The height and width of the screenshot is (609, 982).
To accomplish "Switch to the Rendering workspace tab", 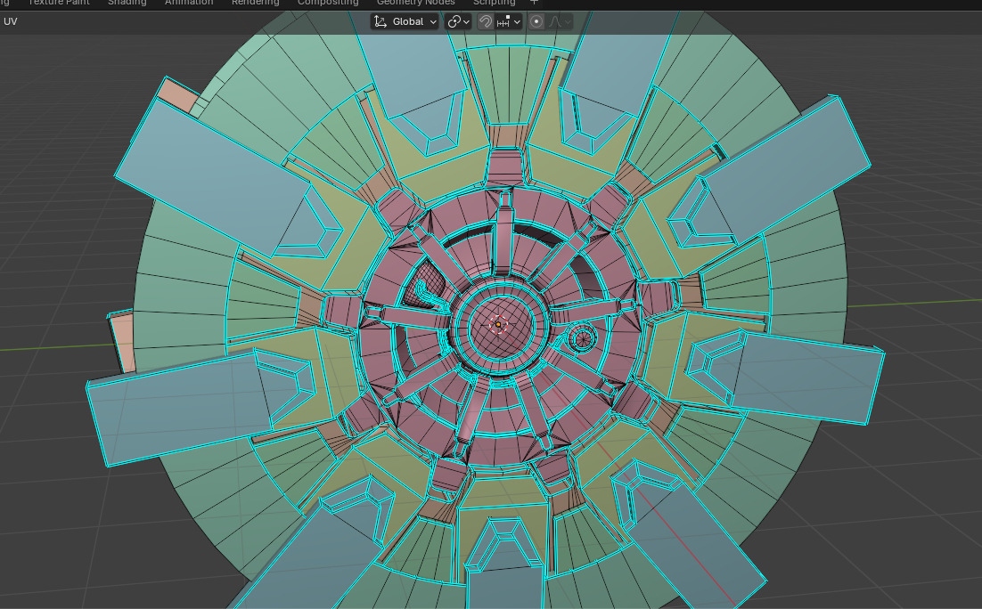I will (256, 3).
